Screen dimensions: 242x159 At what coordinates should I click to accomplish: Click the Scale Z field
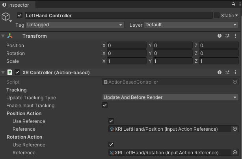[x=219, y=61]
